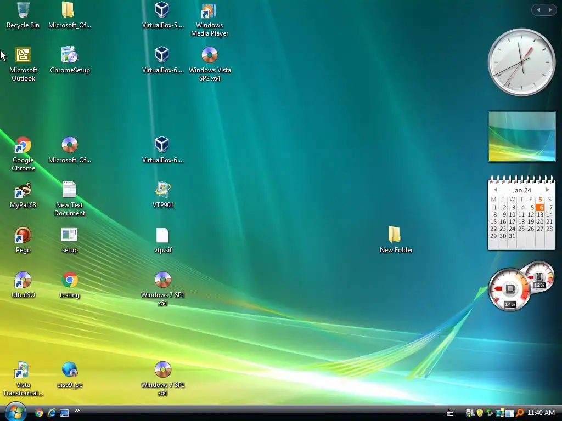Go to previous month in calendar gadget

coord(496,190)
